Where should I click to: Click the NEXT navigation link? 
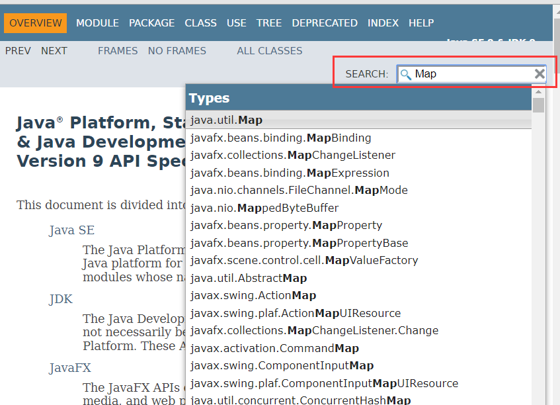pyautogui.click(x=54, y=50)
